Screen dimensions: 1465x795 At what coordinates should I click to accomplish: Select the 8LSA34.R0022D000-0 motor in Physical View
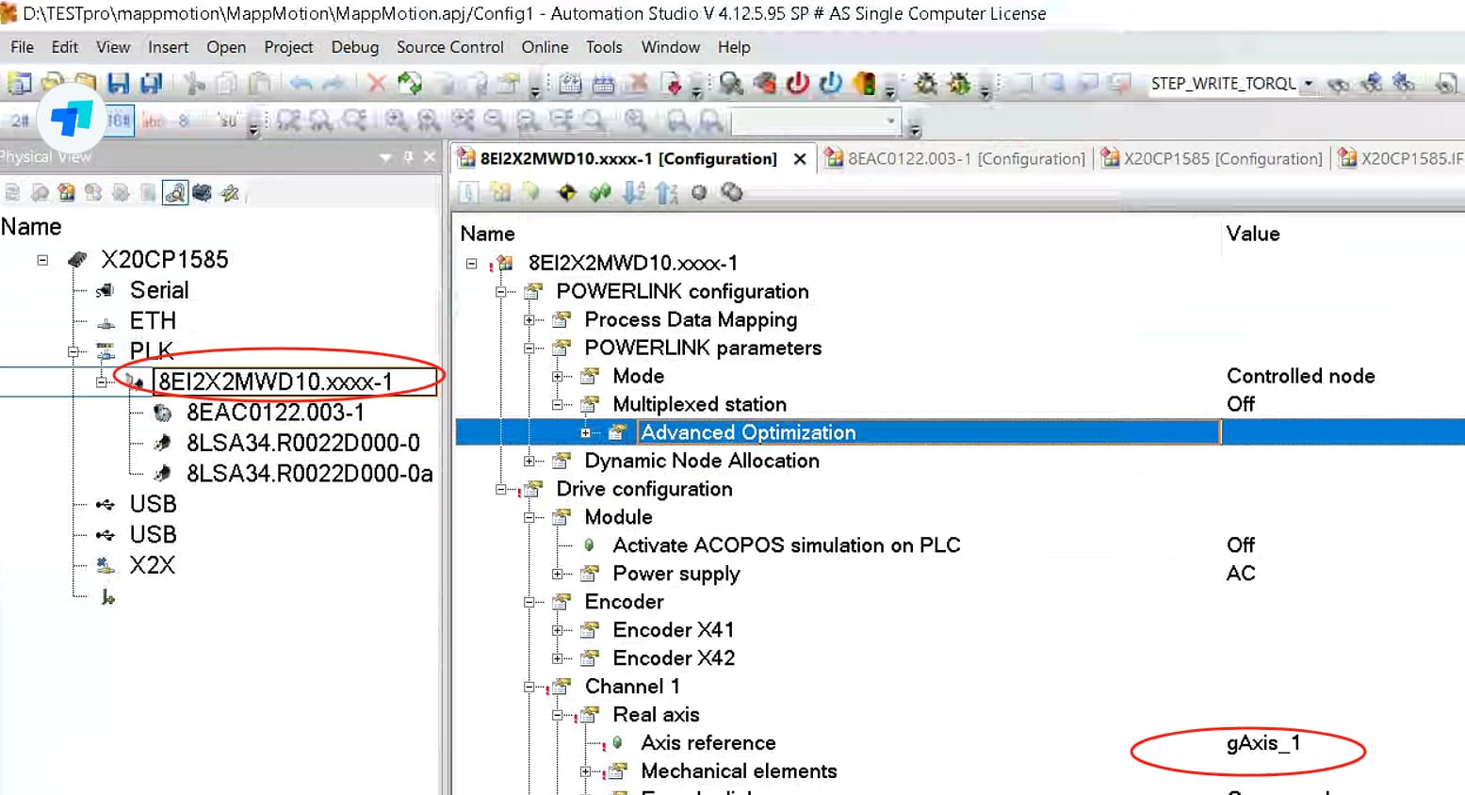[x=303, y=443]
